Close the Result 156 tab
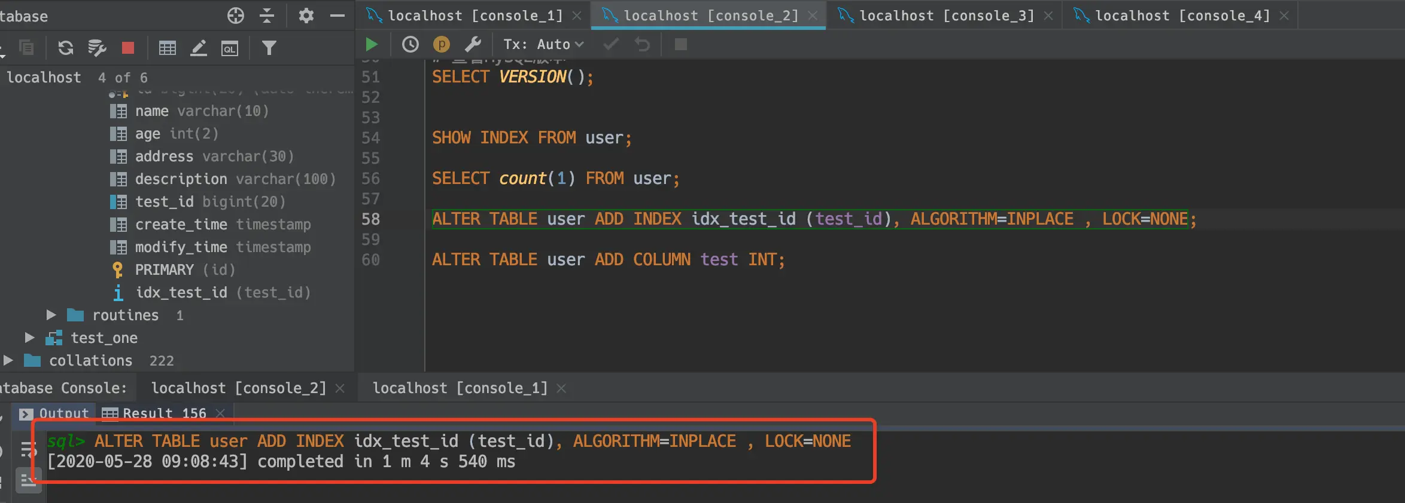Screen dimensions: 1405x503 (x=220, y=413)
